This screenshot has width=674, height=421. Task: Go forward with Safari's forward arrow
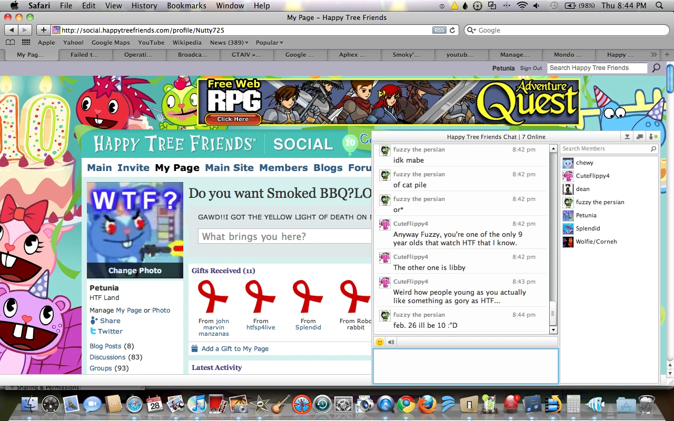[25, 30]
